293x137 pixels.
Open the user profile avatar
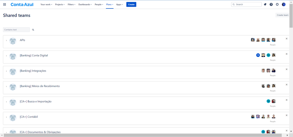pos(284,4)
